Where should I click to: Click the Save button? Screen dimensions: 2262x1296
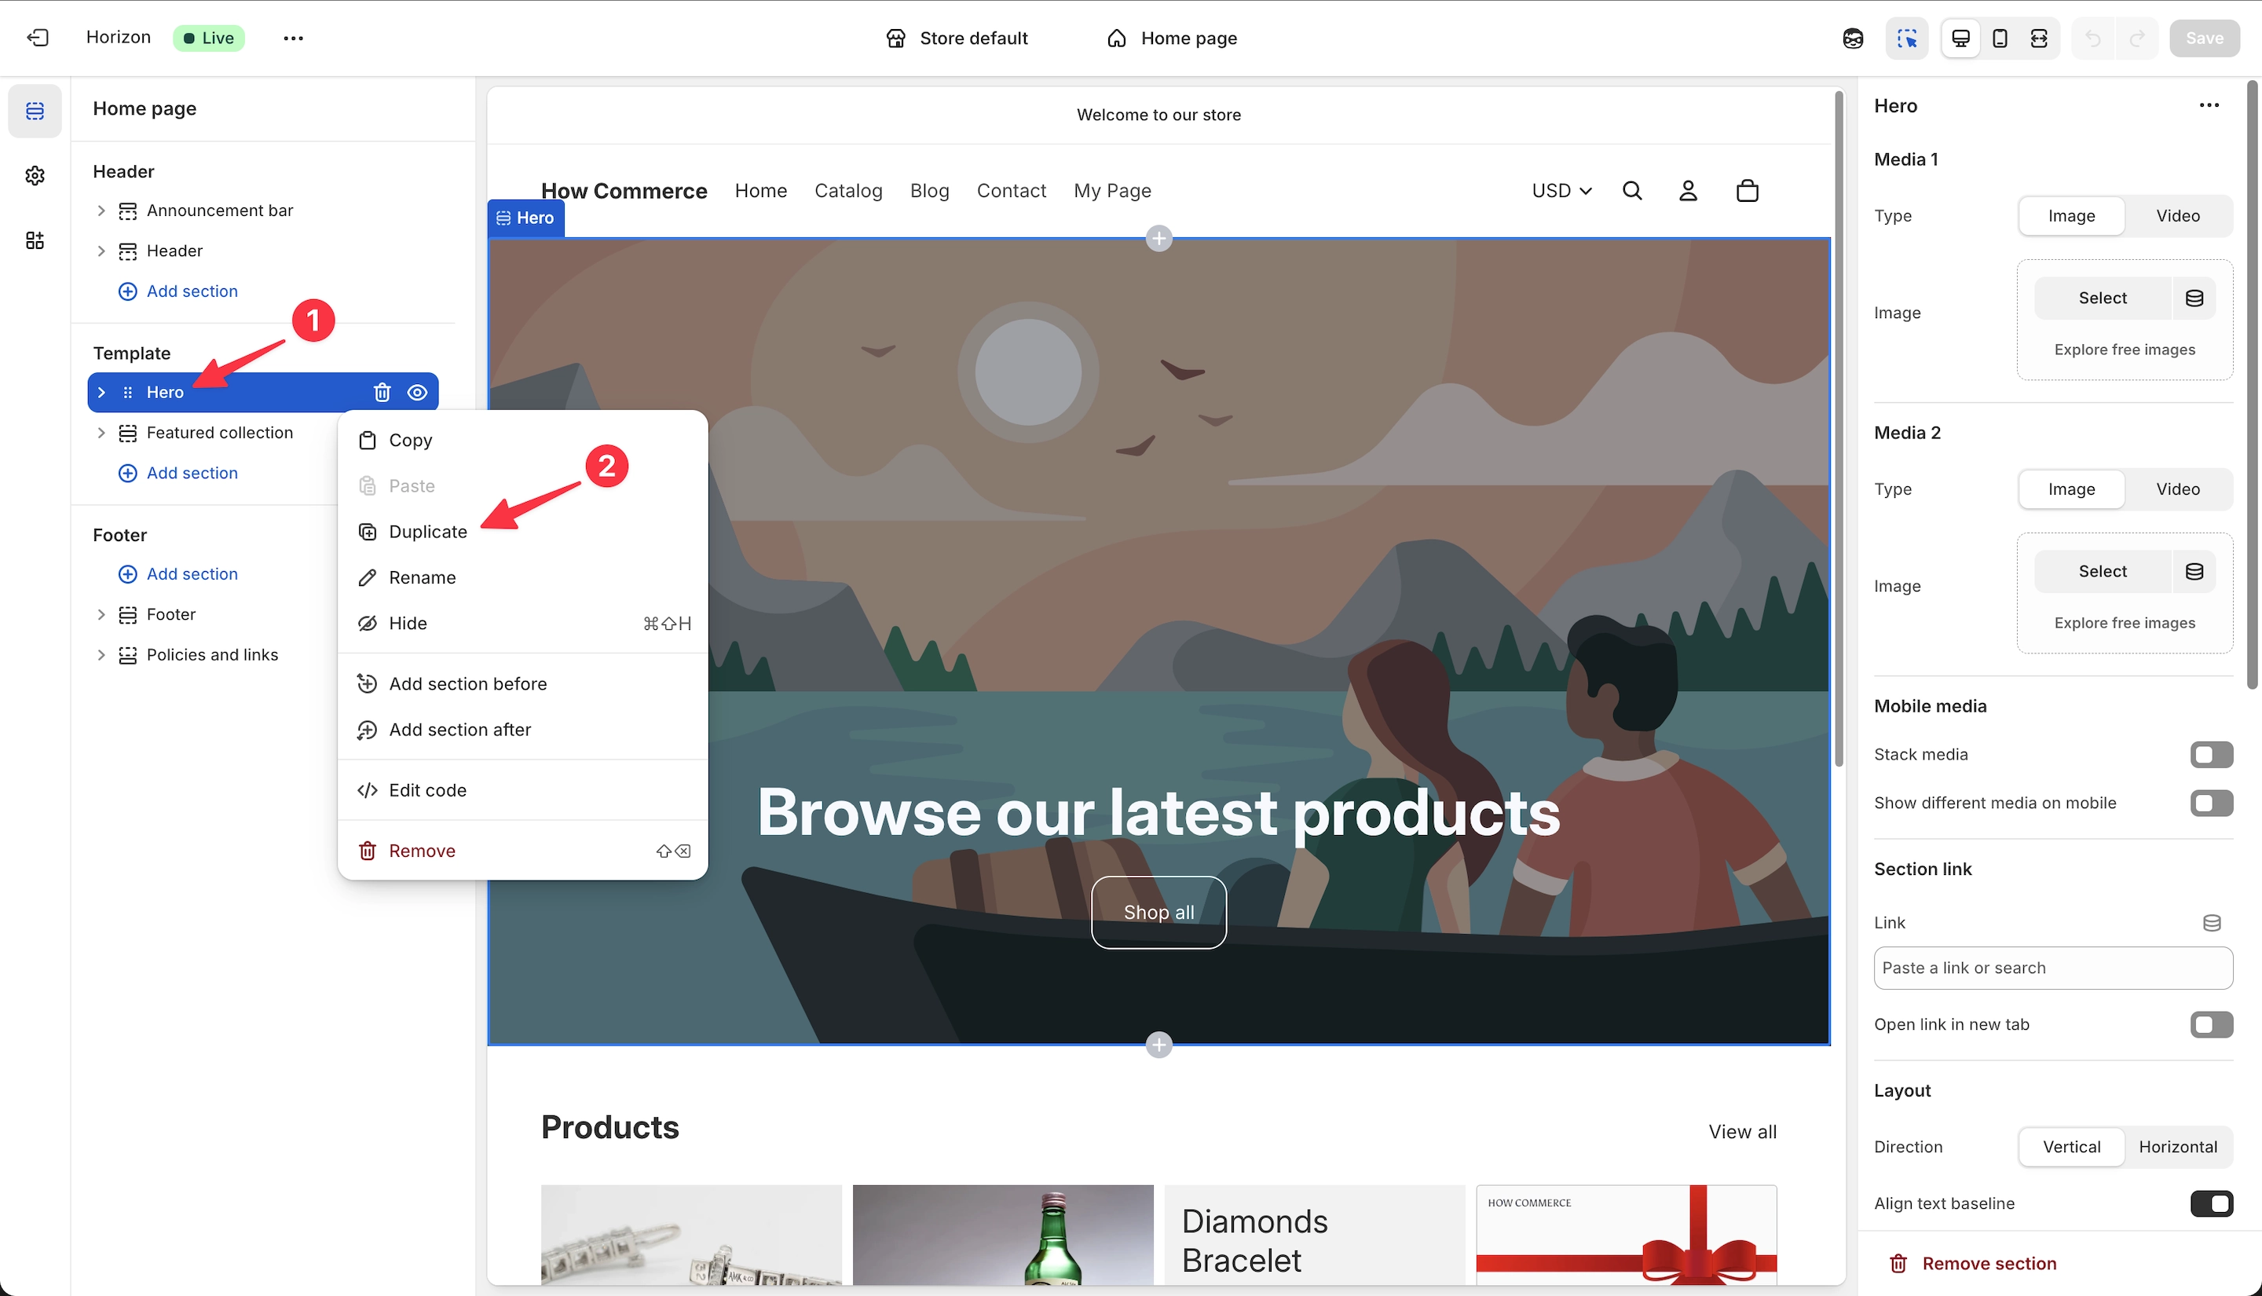click(x=2204, y=38)
